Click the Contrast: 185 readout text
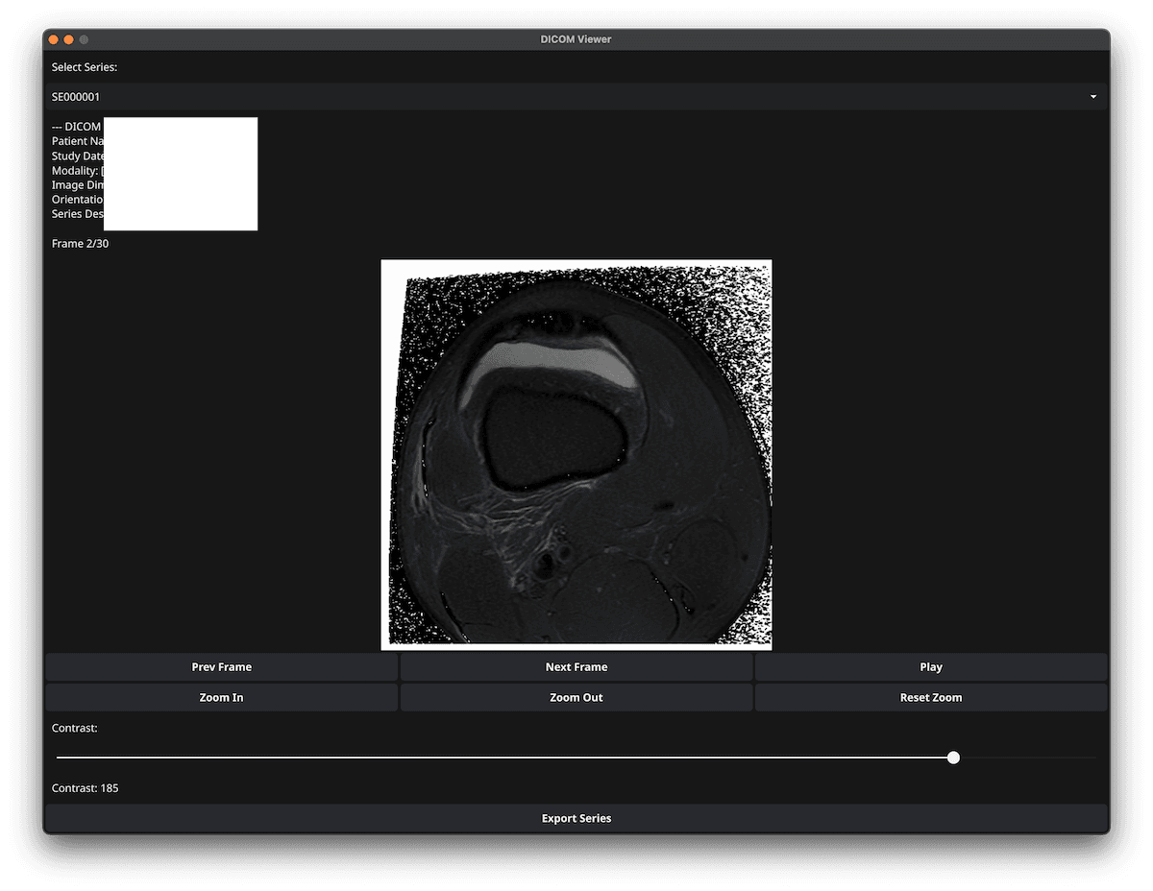1153x891 pixels. (x=85, y=787)
